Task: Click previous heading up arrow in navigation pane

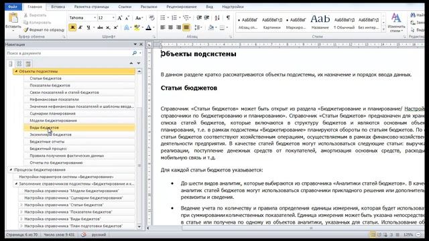Action: coord(131,64)
